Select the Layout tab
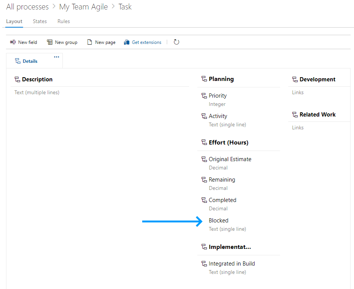Image resolution: width=354 pixels, height=289 pixels. point(14,22)
